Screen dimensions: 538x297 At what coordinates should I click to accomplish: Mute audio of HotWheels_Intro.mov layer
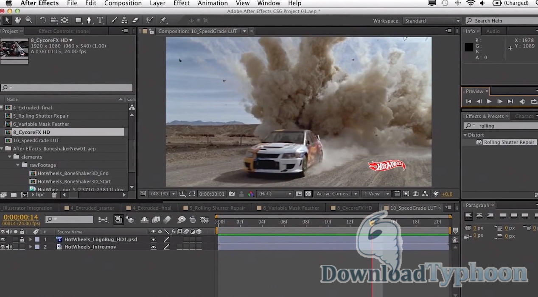pos(9,247)
